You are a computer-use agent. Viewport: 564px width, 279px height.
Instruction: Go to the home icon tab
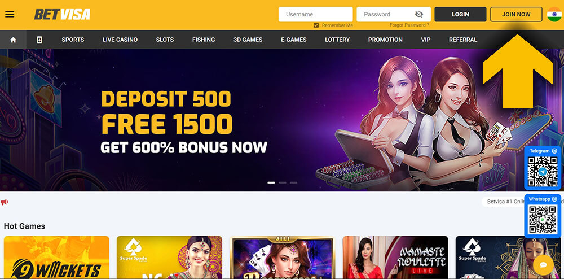click(14, 40)
